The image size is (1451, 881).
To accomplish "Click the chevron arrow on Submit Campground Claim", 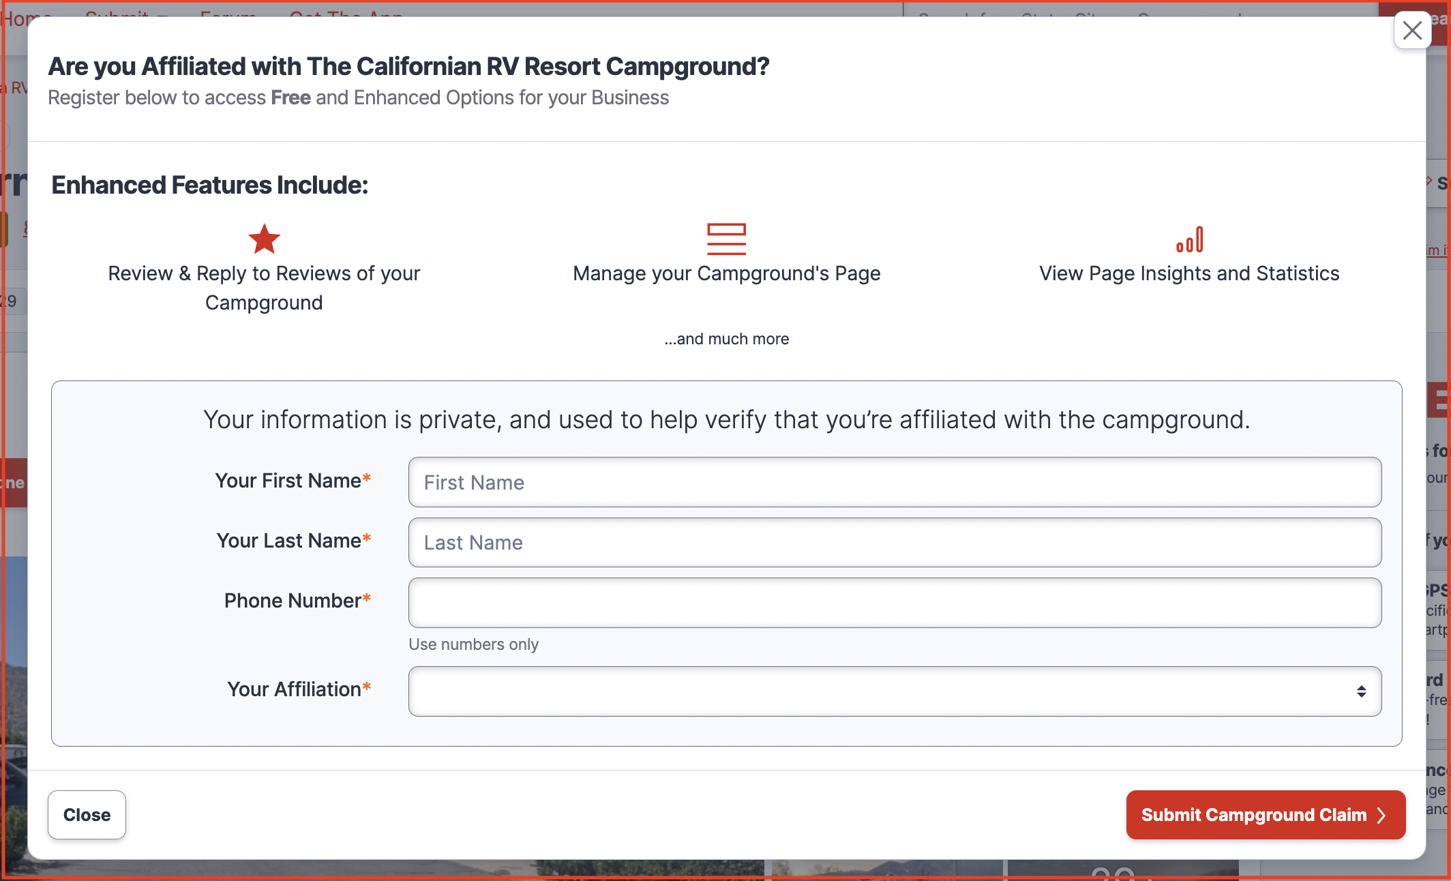I will 1381,816.
